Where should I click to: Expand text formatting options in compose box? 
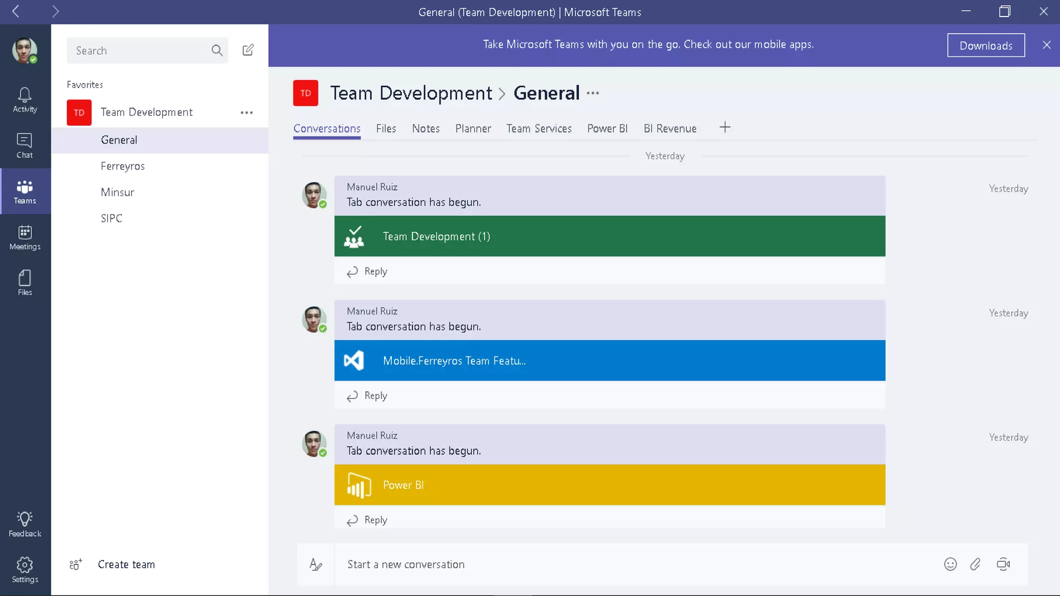[315, 564]
